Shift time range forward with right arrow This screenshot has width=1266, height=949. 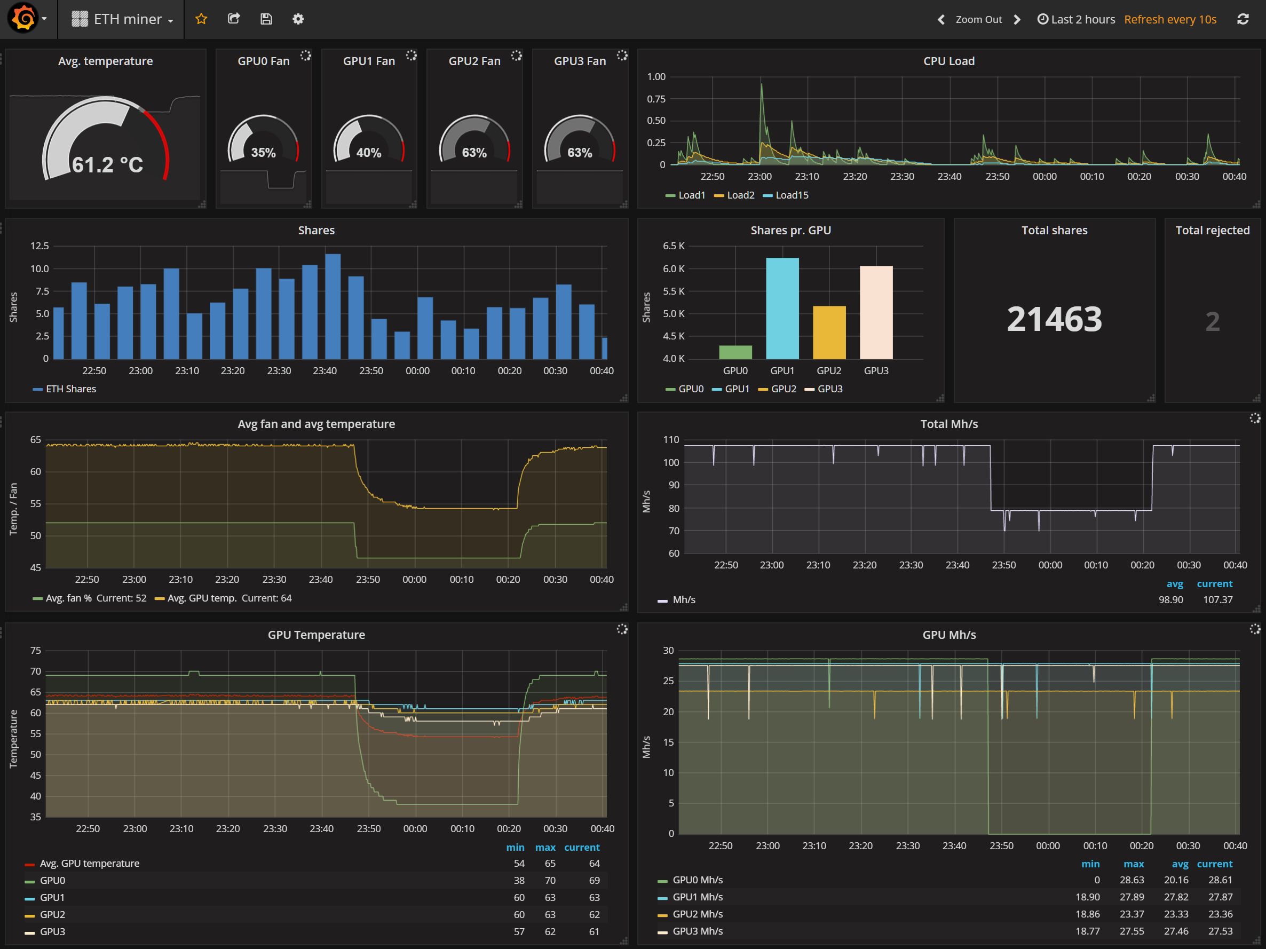pyautogui.click(x=1017, y=19)
